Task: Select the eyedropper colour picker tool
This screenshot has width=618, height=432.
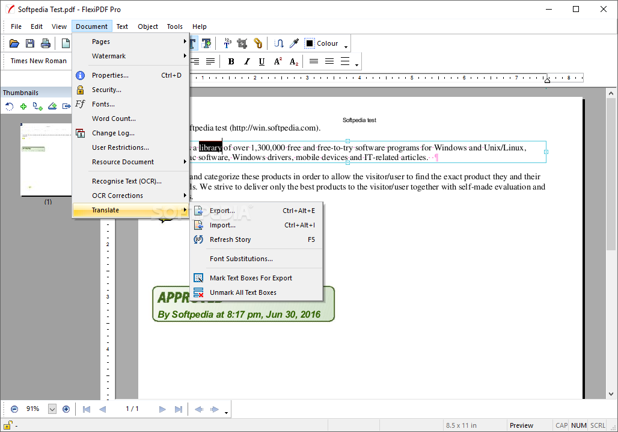Action: [294, 43]
